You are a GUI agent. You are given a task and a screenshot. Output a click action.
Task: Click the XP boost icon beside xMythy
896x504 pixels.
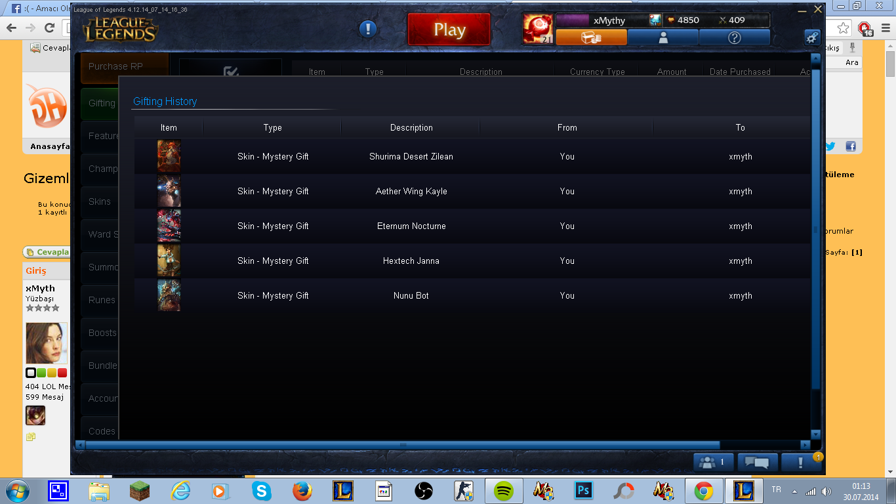pos(655,20)
